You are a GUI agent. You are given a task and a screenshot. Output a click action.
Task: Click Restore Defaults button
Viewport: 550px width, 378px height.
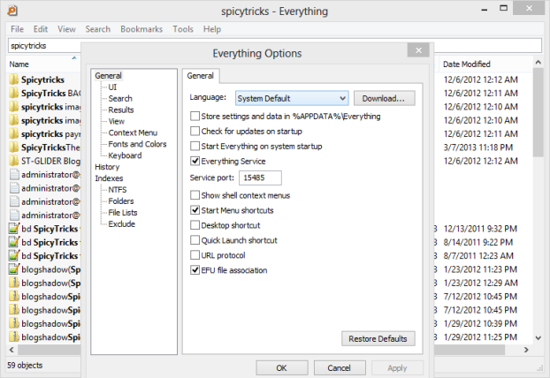[378, 339]
